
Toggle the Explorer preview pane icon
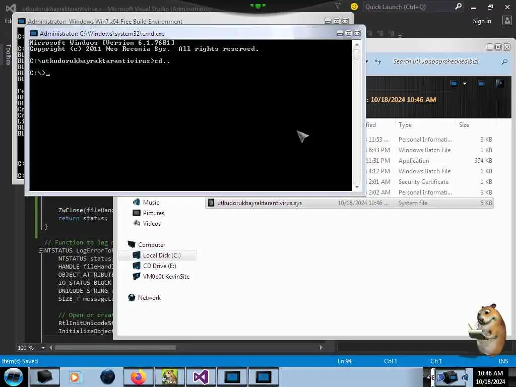tap(481, 84)
